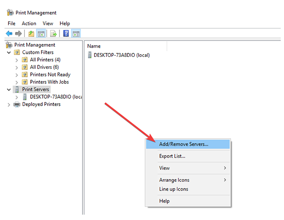Select DESKTOP-73A8DIO (local) in the Name list
The image size is (284, 220).
[122, 55]
